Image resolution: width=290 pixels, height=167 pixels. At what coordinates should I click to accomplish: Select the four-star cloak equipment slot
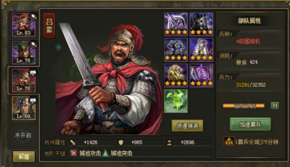[x=201, y=50]
